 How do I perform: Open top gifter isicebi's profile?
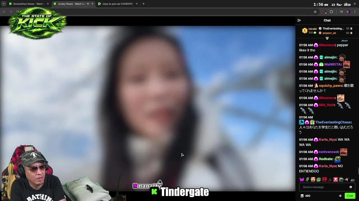click(312, 29)
